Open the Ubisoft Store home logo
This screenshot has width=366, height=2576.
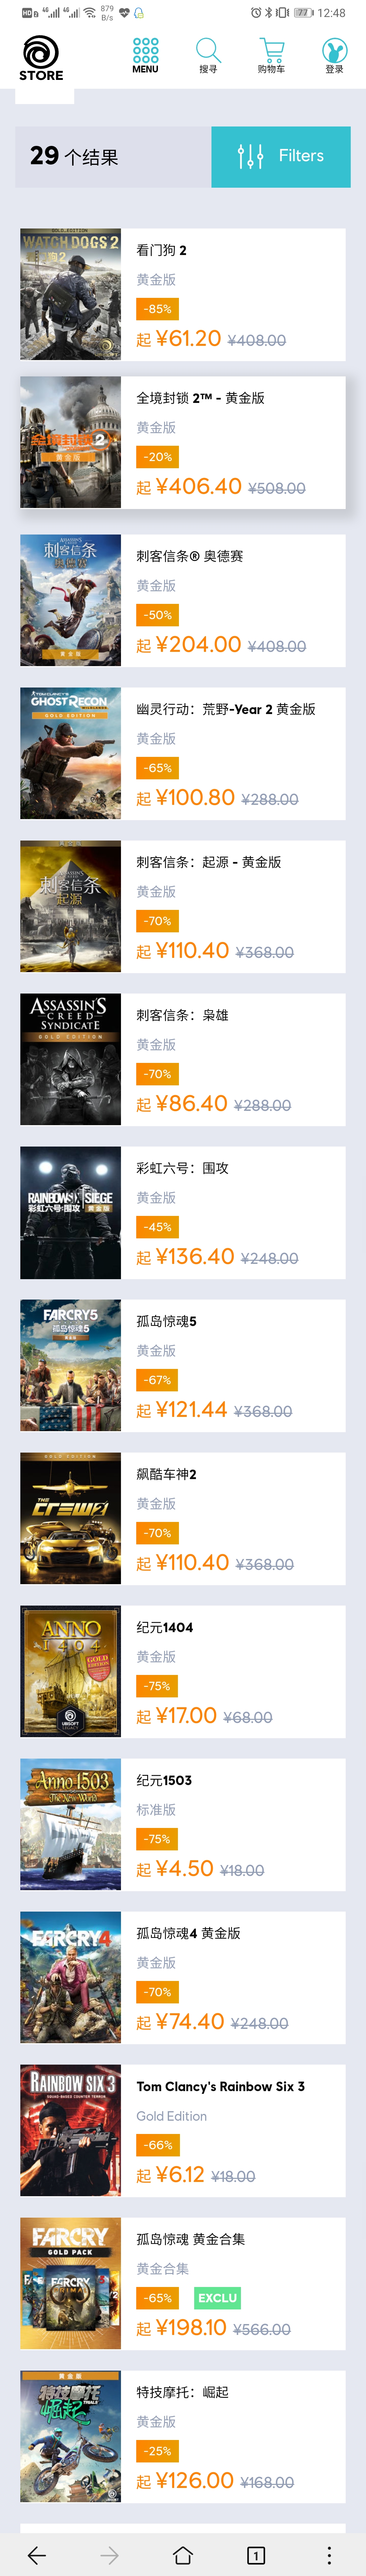(x=41, y=58)
